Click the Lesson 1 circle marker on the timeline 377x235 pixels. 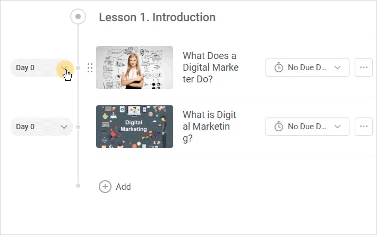[x=78, y=16]
